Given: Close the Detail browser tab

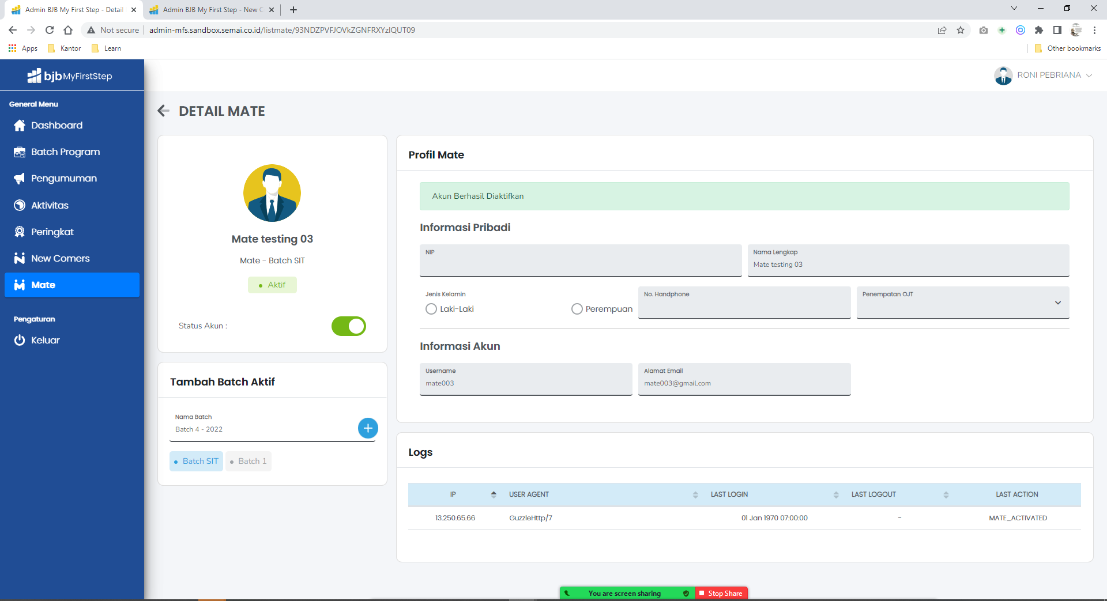Looking at the screenshot, I should (134, 10).
